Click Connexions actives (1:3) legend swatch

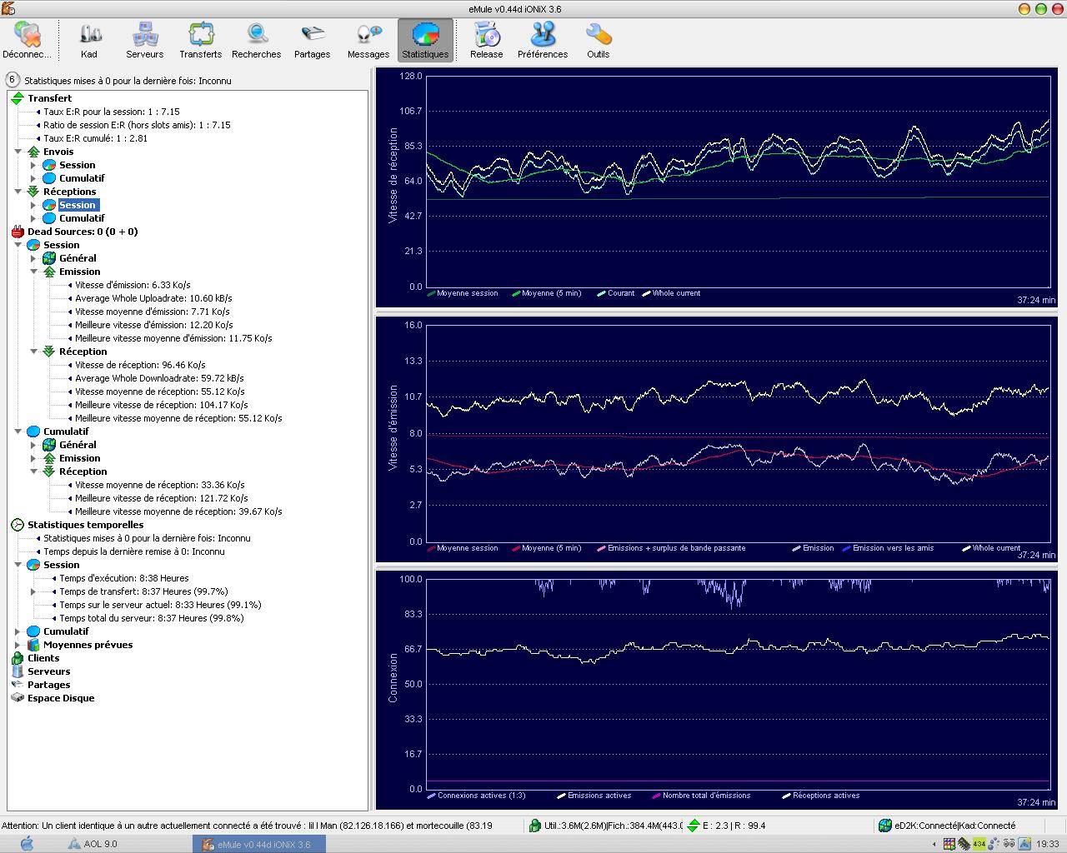(x=432, y=796)
